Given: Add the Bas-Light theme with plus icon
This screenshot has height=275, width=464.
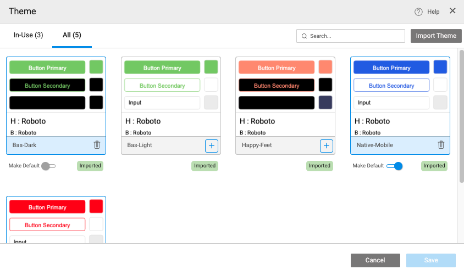Looking at the screenshot, I should pos(212,145).
